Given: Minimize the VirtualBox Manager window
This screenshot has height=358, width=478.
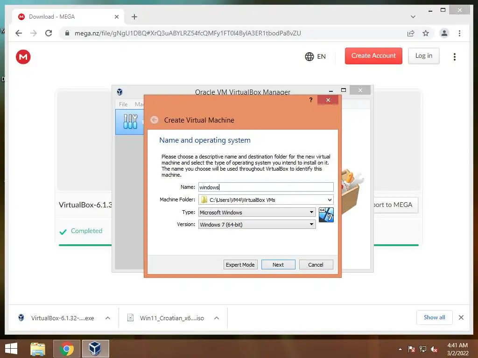Looking at the screenshot, I should coord(331,90).
